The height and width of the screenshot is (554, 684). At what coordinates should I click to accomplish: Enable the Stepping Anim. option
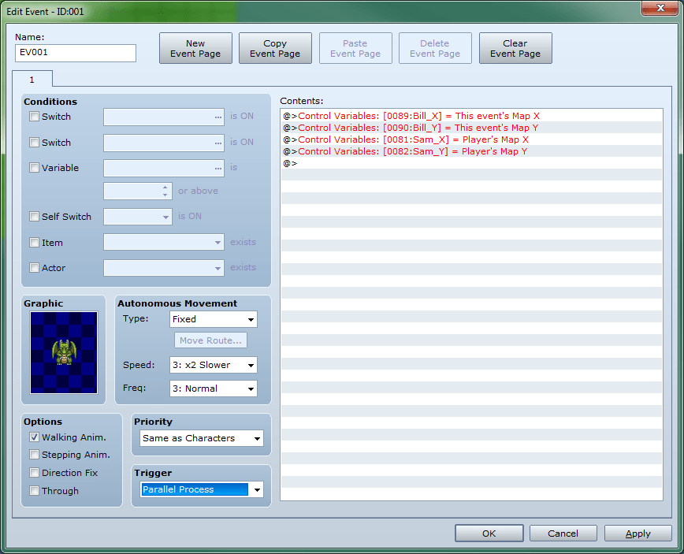coord(34,455)
